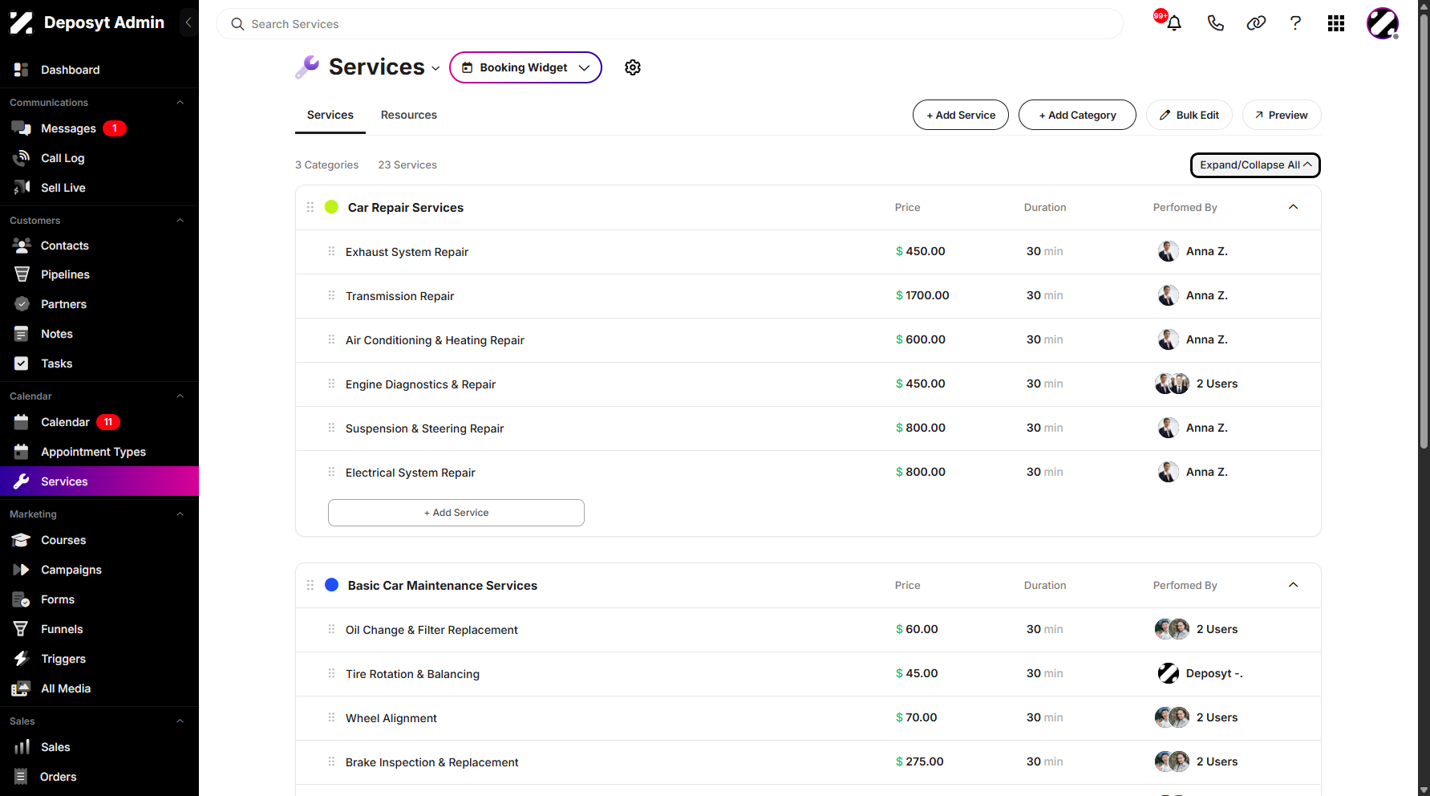Click the green Car Repair Services color dot

click(x=331, y=207)
